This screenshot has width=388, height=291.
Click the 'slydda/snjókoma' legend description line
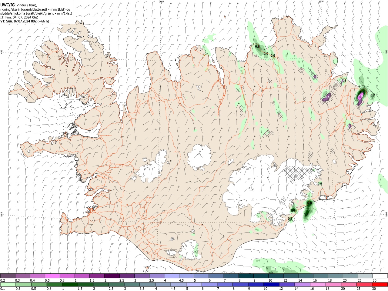tap(36, 13)
